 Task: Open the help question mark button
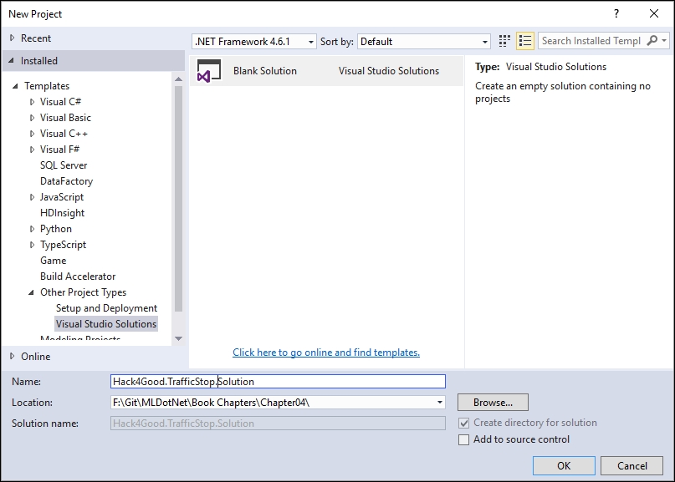616,13
